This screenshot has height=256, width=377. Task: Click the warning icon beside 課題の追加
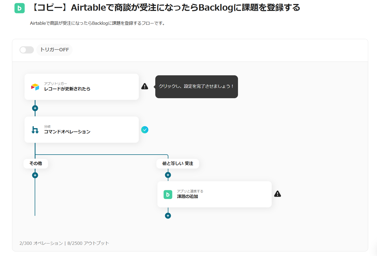point(277,194)
